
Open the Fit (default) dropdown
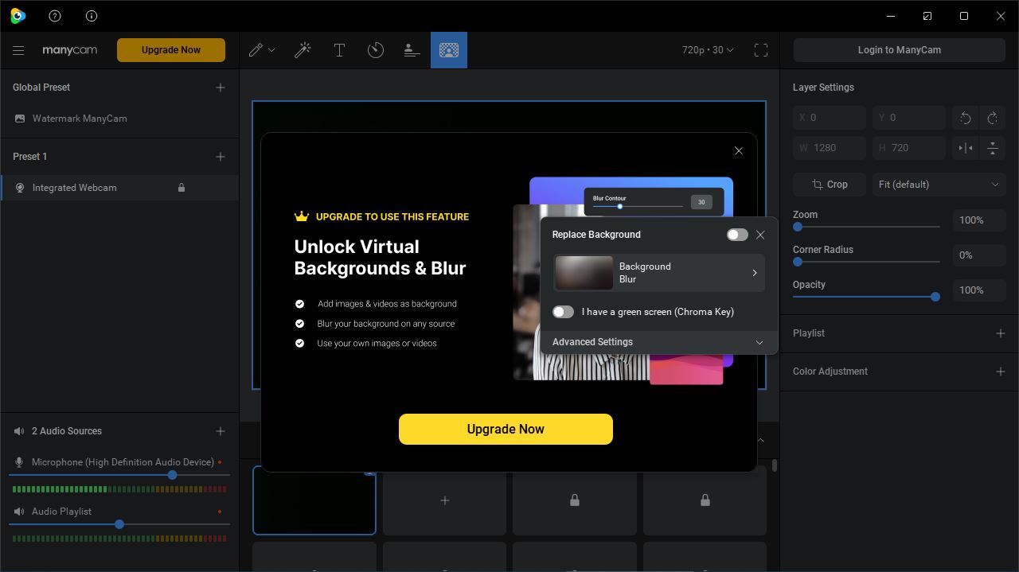coord(939,185)
